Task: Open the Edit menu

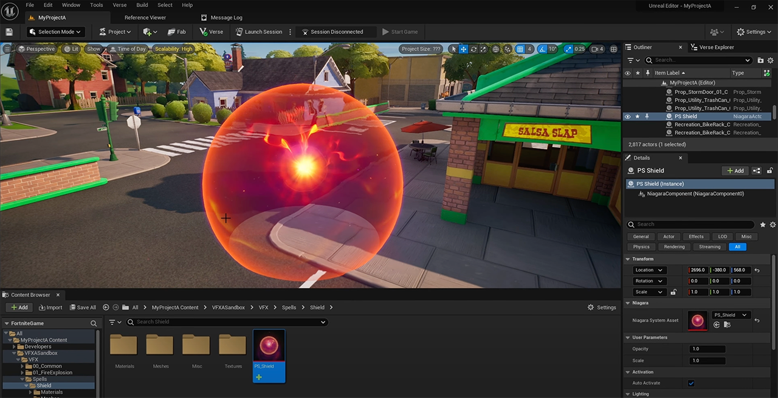Action: tap(48, 5)
